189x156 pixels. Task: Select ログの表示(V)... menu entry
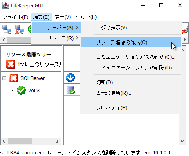coord(131,28)
